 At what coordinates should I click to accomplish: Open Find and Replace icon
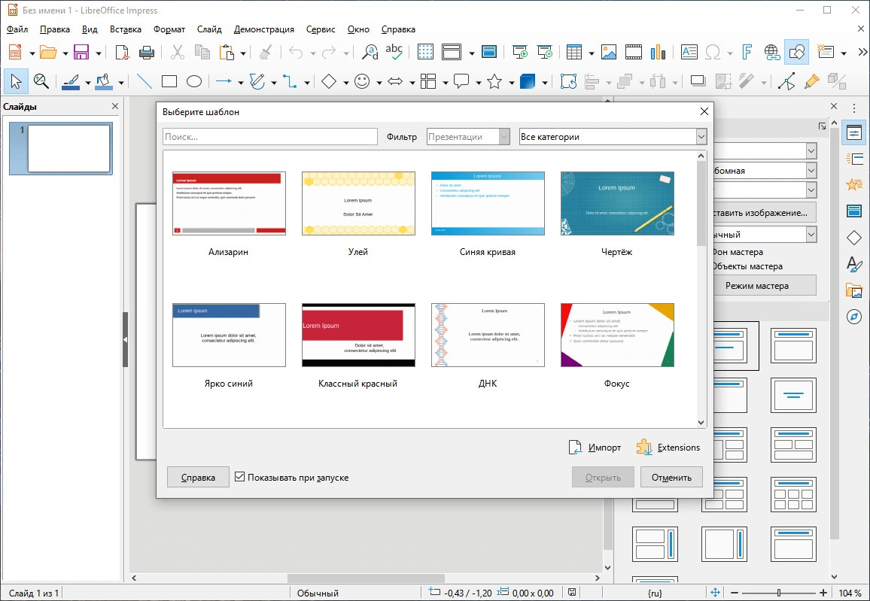tap(370, 52)
